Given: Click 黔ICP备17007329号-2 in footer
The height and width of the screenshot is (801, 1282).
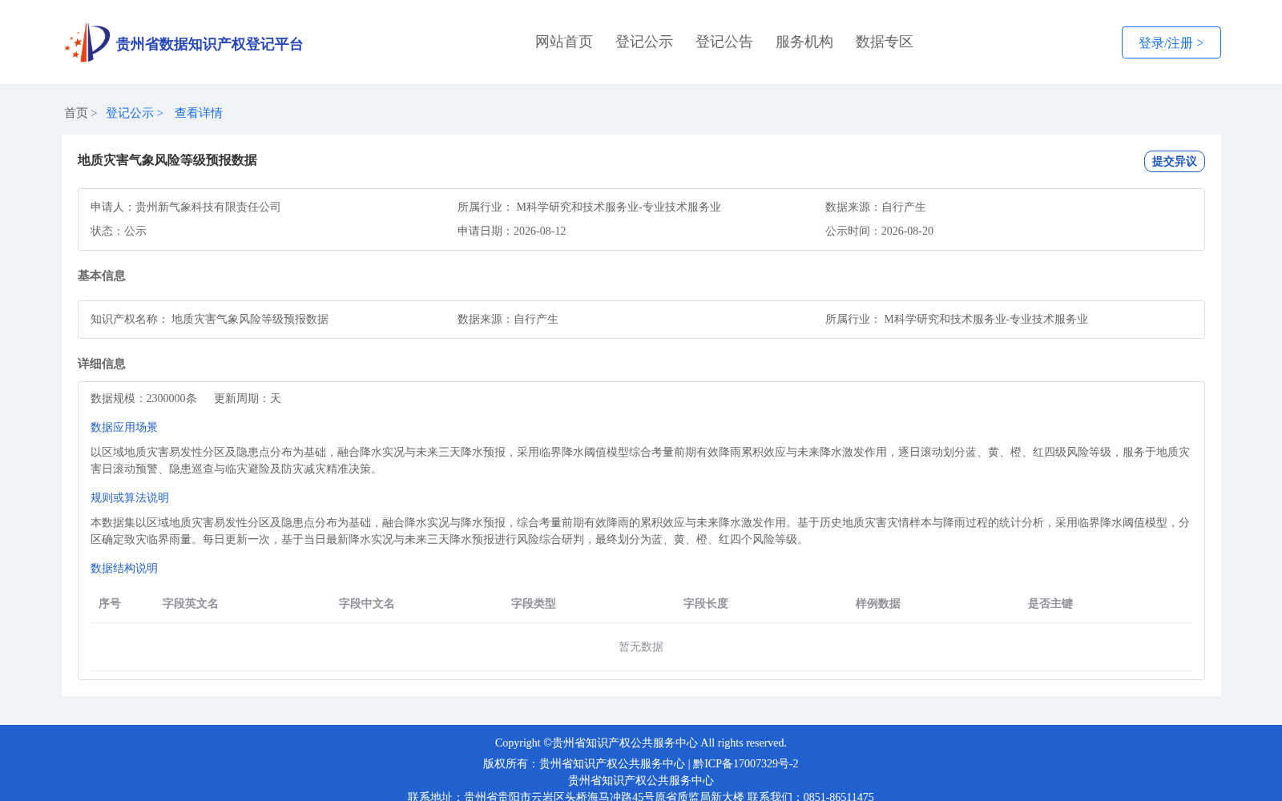Looking at the screenshot, I should coord(745,763).
